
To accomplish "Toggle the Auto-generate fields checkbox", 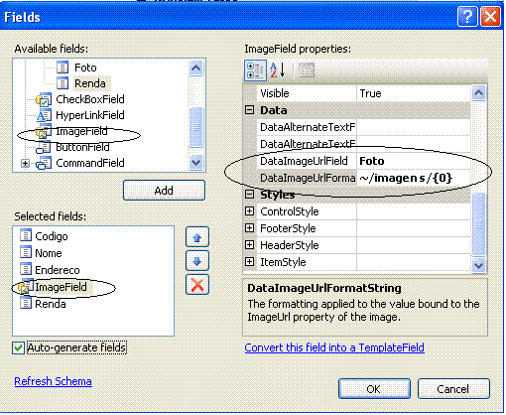I will tap(18, 347).
